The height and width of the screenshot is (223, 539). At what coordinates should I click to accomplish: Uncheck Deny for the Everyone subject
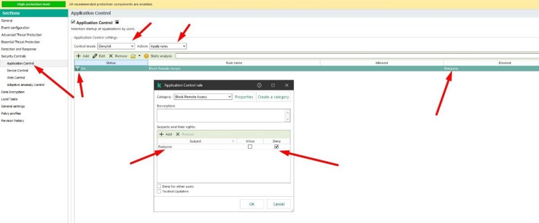[x=277, y=147]
